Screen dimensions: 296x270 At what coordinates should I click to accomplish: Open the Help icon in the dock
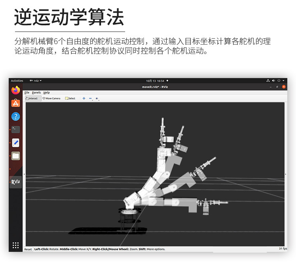(x=16, y=116)
